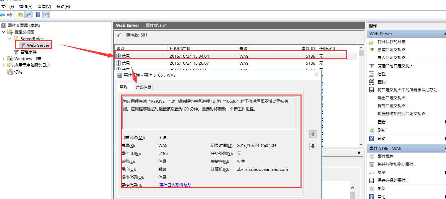The image size is (446, 199).
Task: Toggle the show/hide action pane icon
Action: click(x=46, y=15)
